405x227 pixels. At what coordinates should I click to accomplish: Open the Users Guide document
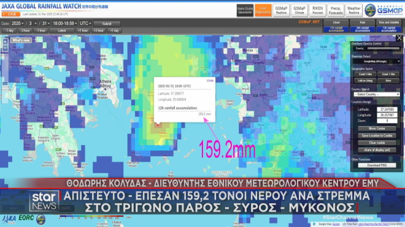(245, 10)
